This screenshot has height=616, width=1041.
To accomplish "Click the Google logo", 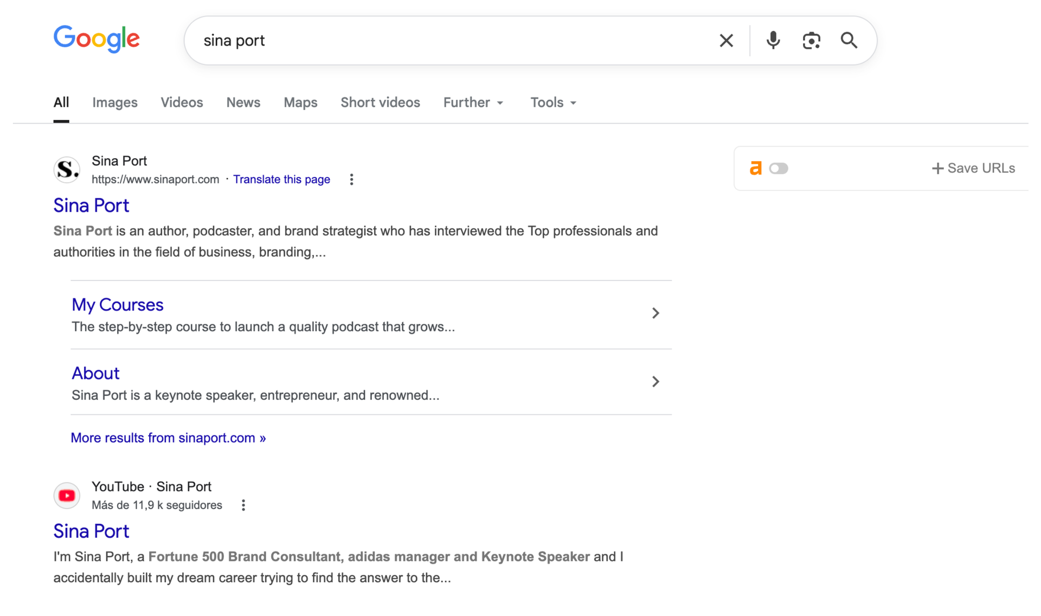I will 97,39.
